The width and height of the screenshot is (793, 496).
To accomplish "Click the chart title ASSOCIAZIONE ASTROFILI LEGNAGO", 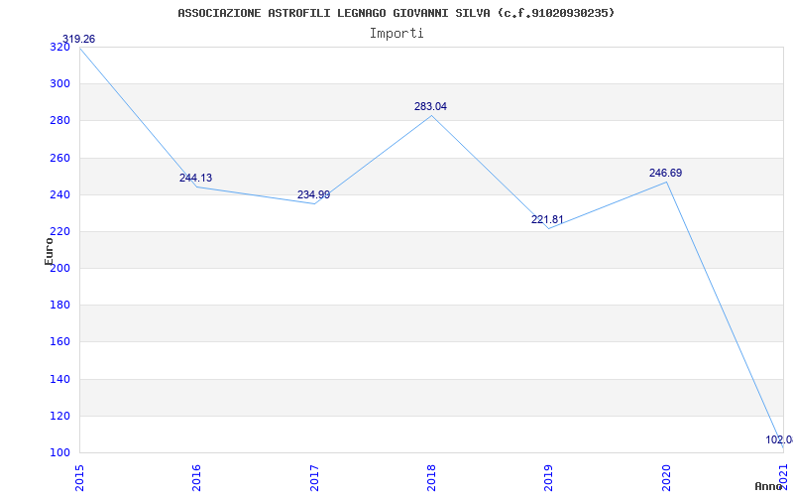I will pos(396,13).
